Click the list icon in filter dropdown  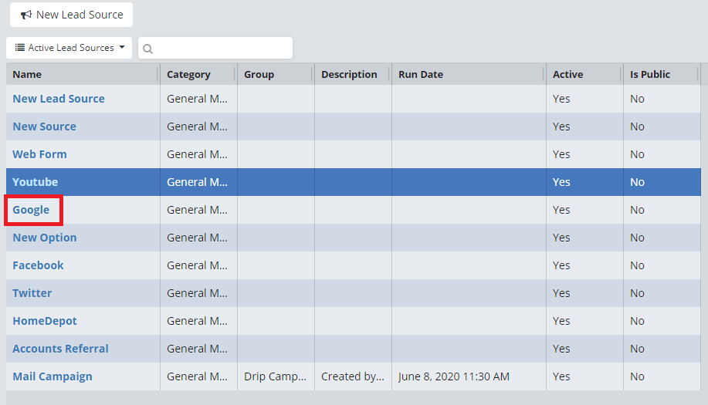point(20,48)
